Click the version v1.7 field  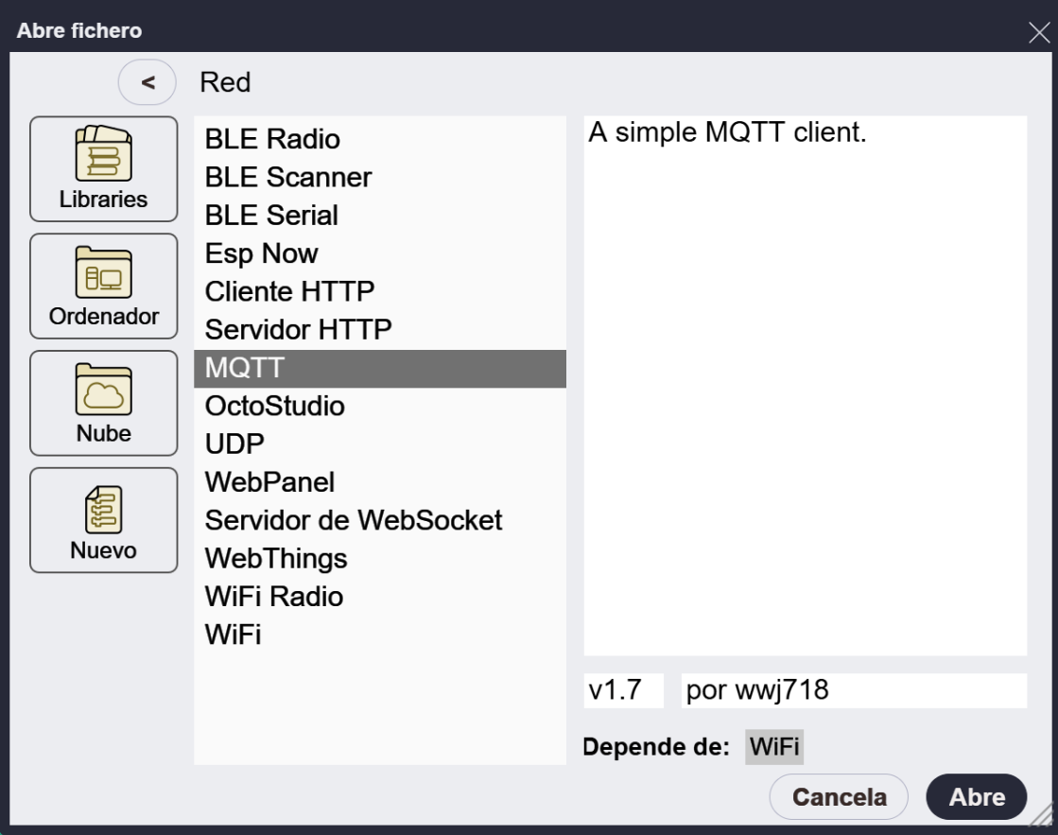pos(623,690)
